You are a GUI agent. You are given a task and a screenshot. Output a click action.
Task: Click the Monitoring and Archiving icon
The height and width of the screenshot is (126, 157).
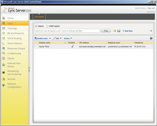[4, 72]
